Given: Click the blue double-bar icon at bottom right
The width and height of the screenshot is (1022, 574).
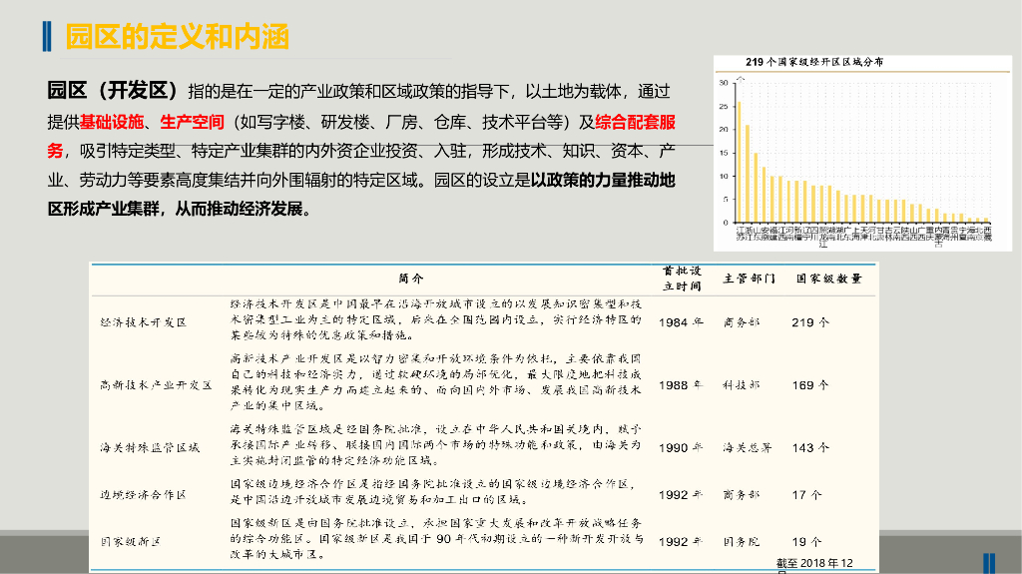Looking at the screenshot, I should [x=989, y=563].
